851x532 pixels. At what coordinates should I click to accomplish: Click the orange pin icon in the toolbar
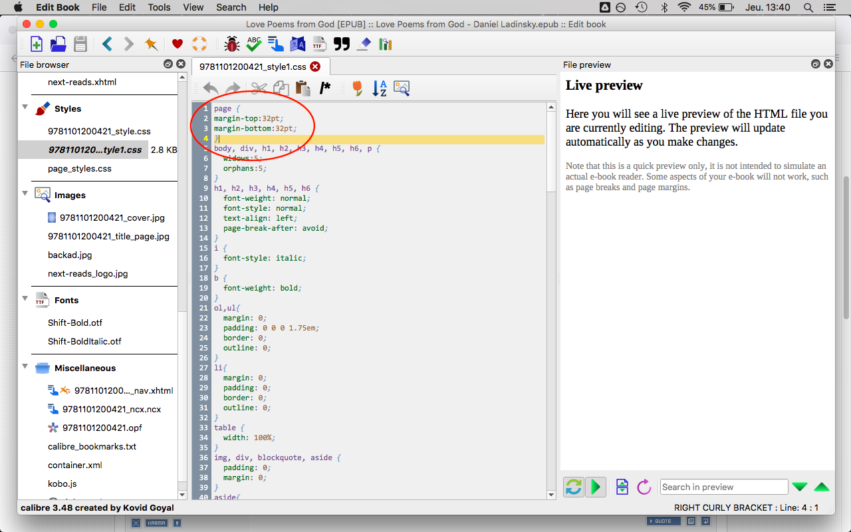coord(151,45)
